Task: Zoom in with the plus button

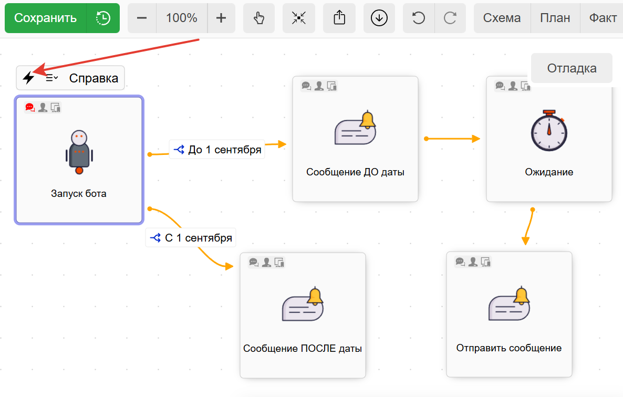Action: 221,18
